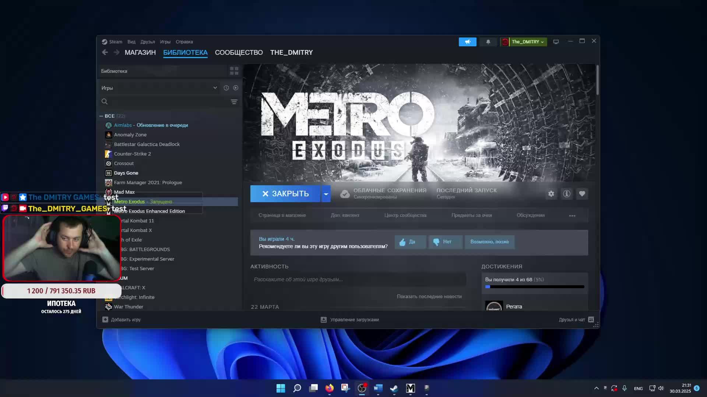
Task: Enable Big Picture mode via the monitor icon
Action: (x=556, y=42)
